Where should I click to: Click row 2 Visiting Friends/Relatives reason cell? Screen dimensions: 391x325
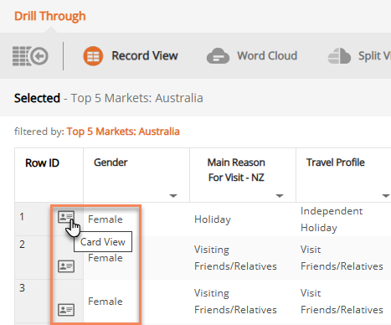tap(235, 258)
